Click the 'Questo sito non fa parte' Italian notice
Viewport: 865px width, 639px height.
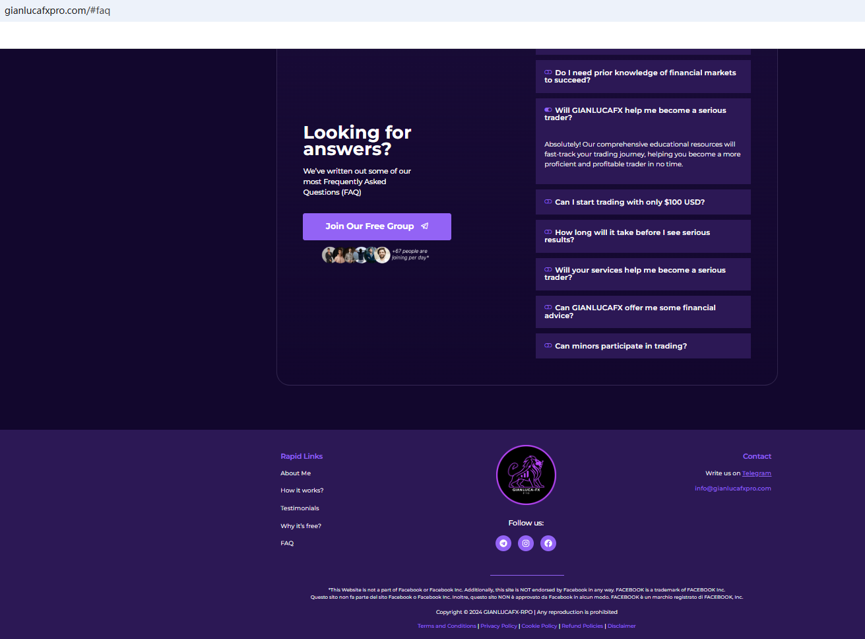527,597
